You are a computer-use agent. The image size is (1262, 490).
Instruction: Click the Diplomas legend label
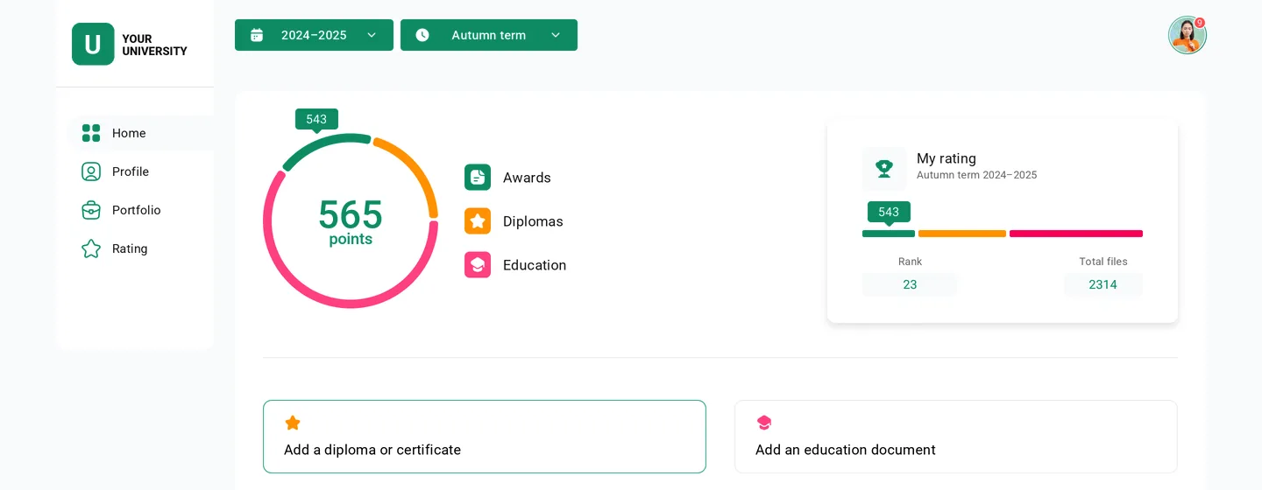(533, 221)
